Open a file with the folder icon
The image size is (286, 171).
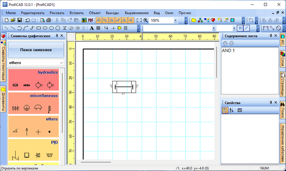[13, 20]
